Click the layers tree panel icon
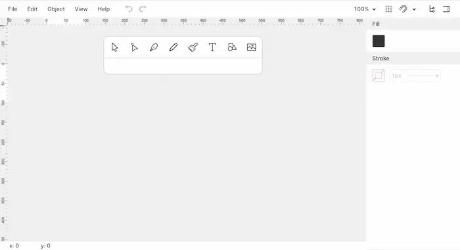This screenshot has width=460, height=250. [432, 9]
